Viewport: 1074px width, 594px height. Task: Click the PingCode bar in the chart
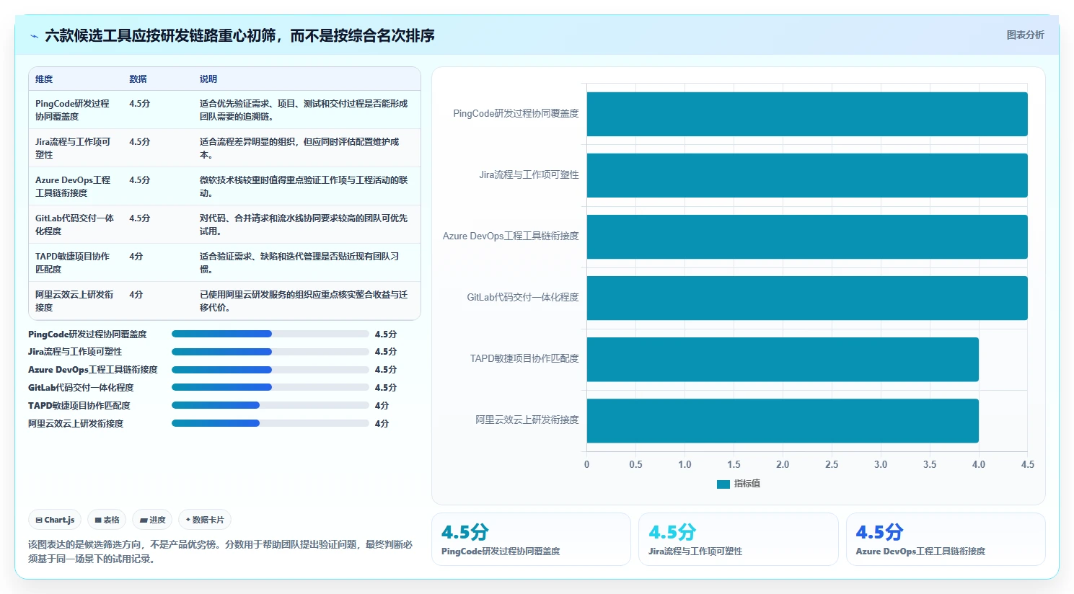[807, 114]
